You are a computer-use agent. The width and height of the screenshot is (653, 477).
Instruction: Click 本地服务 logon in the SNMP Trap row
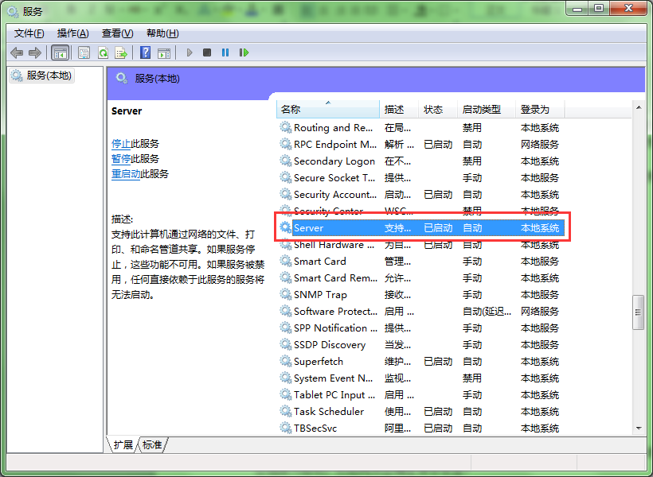point(540,294)
